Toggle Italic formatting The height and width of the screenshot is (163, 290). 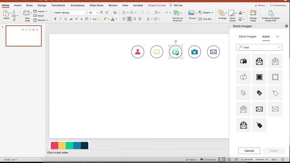pyautogui.click(x=60, y=19)
